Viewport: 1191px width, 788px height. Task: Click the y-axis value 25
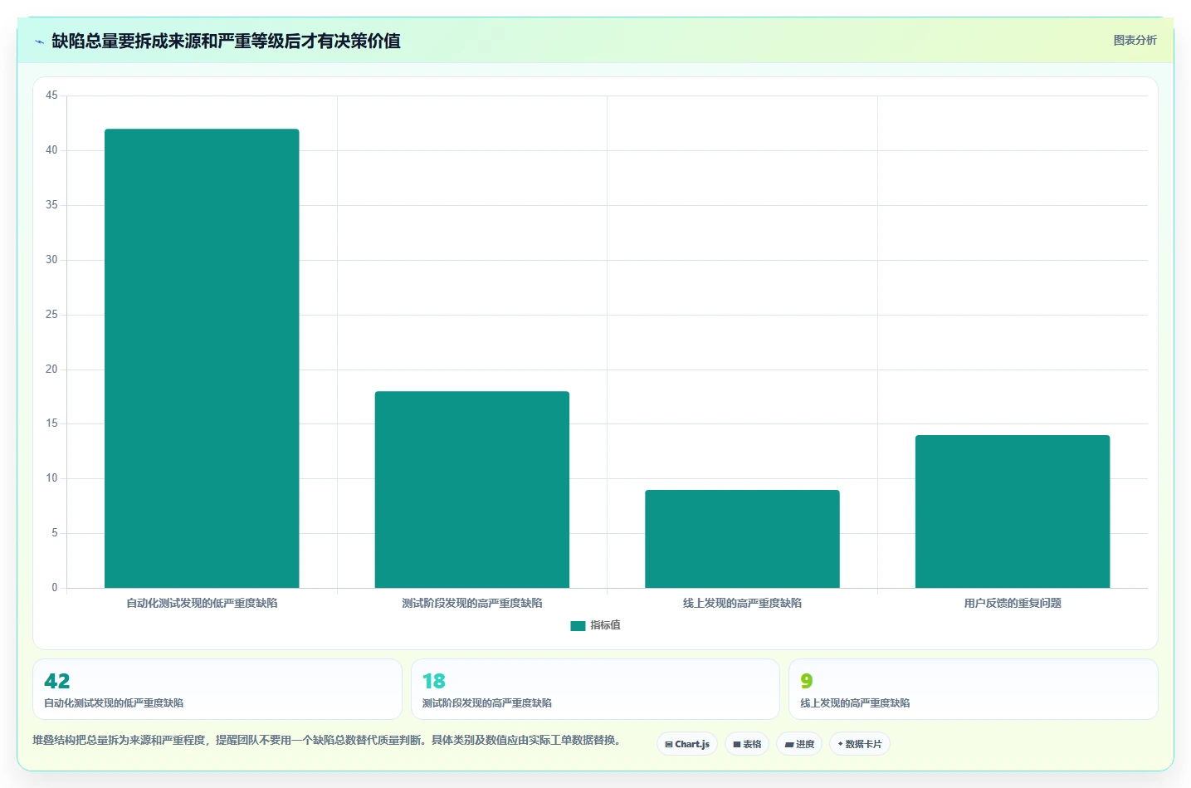pyautogui.click(x=51, y=315)
